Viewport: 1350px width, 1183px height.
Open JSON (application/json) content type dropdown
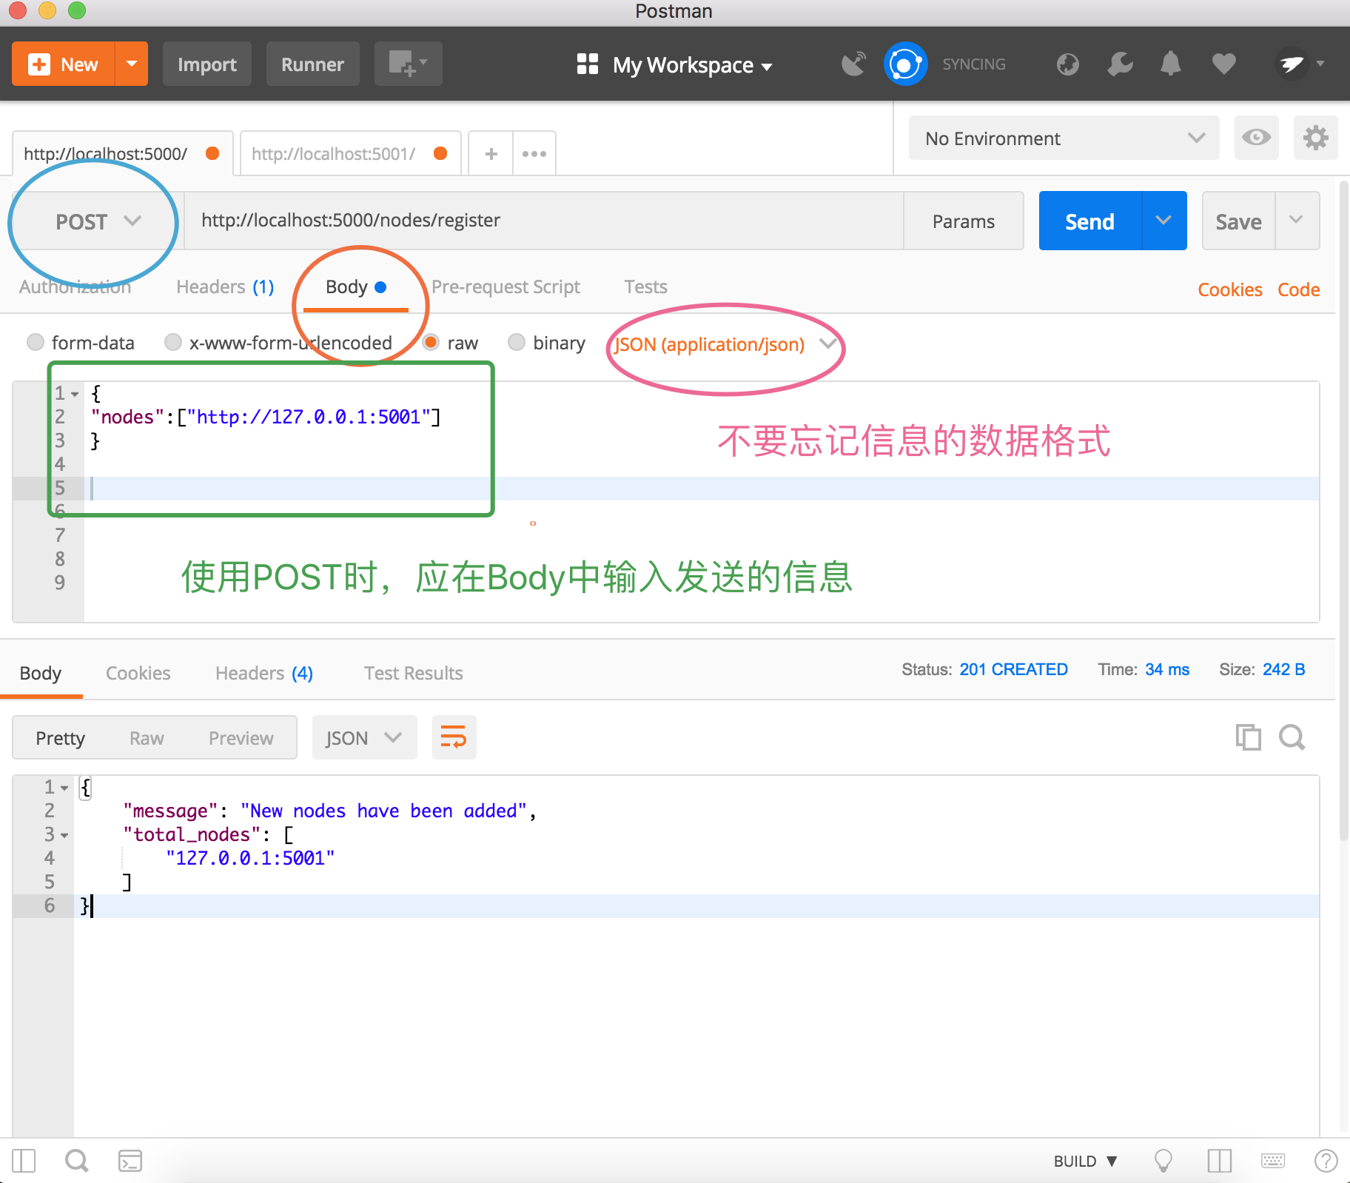725,344
